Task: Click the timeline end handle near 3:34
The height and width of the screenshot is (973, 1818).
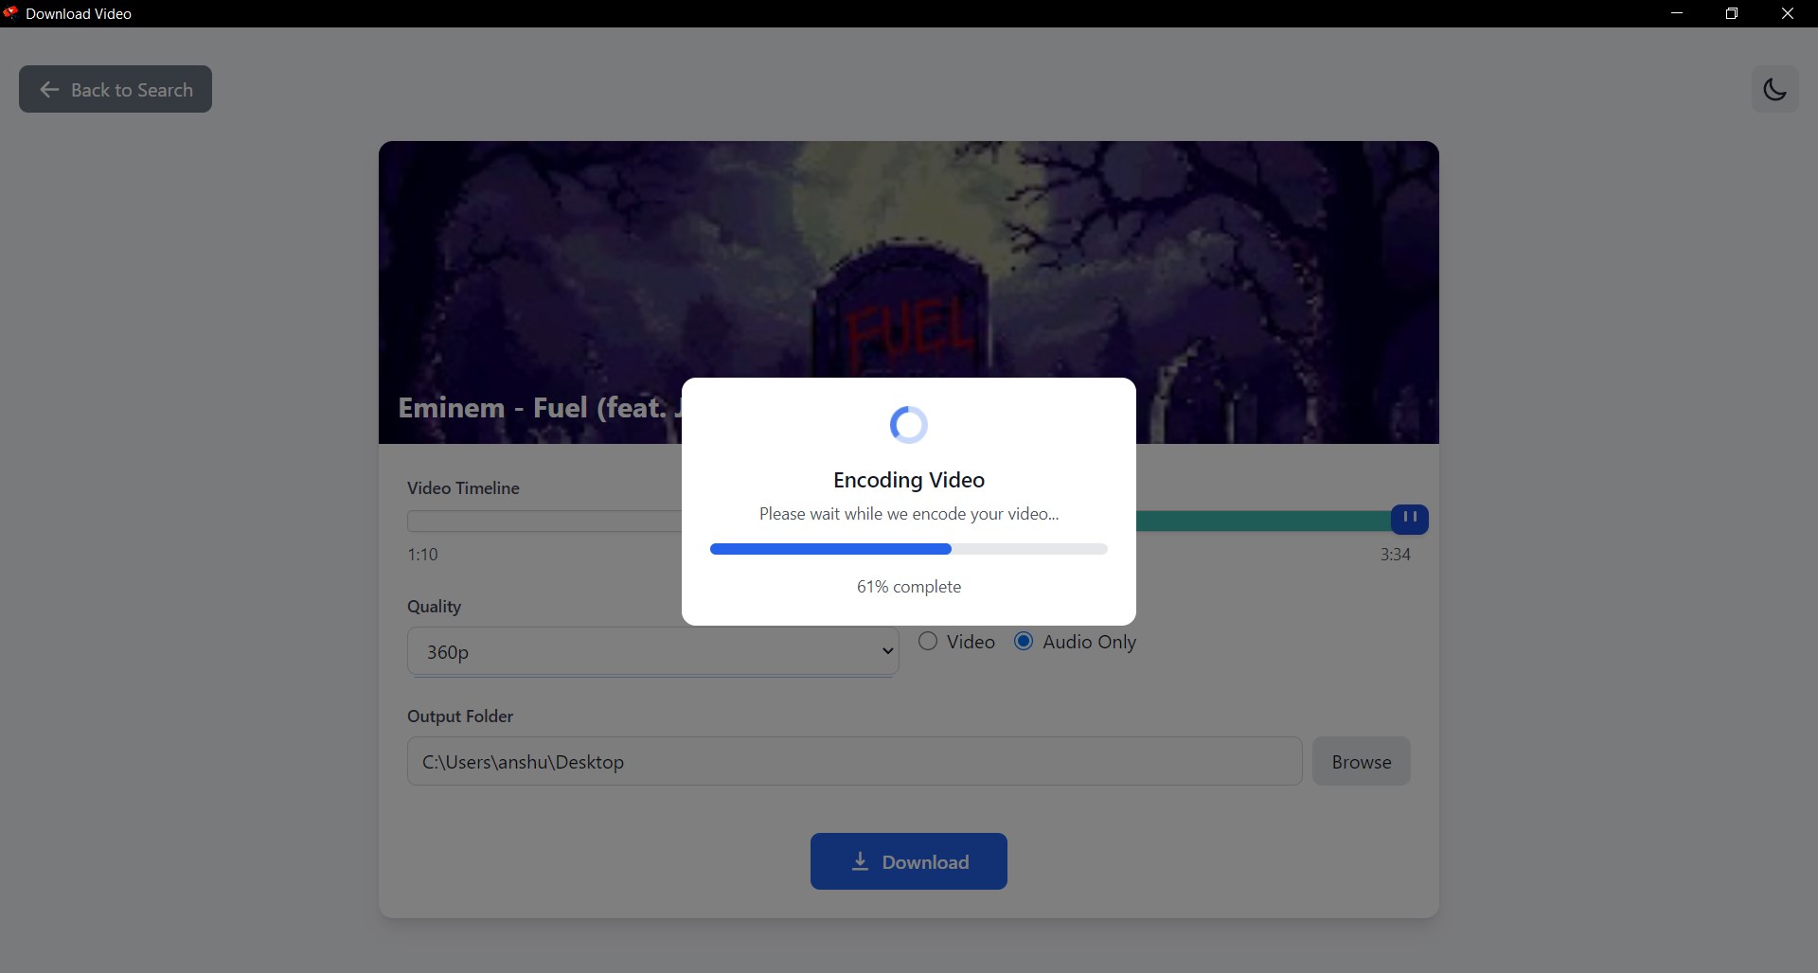Action: 1410,519
